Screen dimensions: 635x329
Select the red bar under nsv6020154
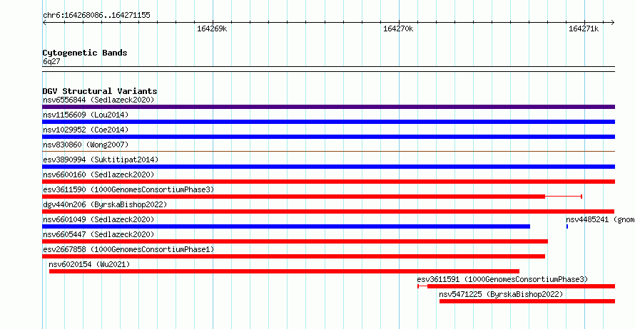pos(284,271)
